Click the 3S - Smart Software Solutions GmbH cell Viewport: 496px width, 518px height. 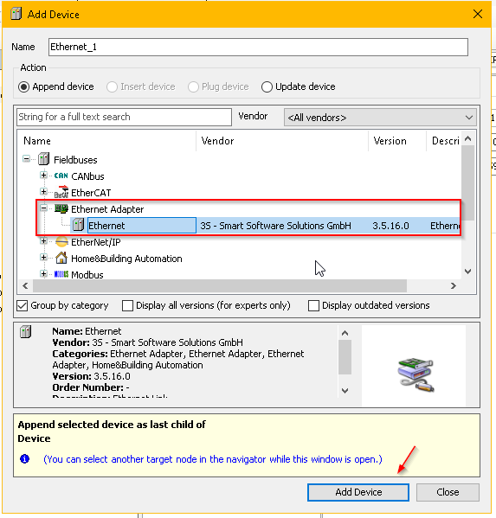275,226
